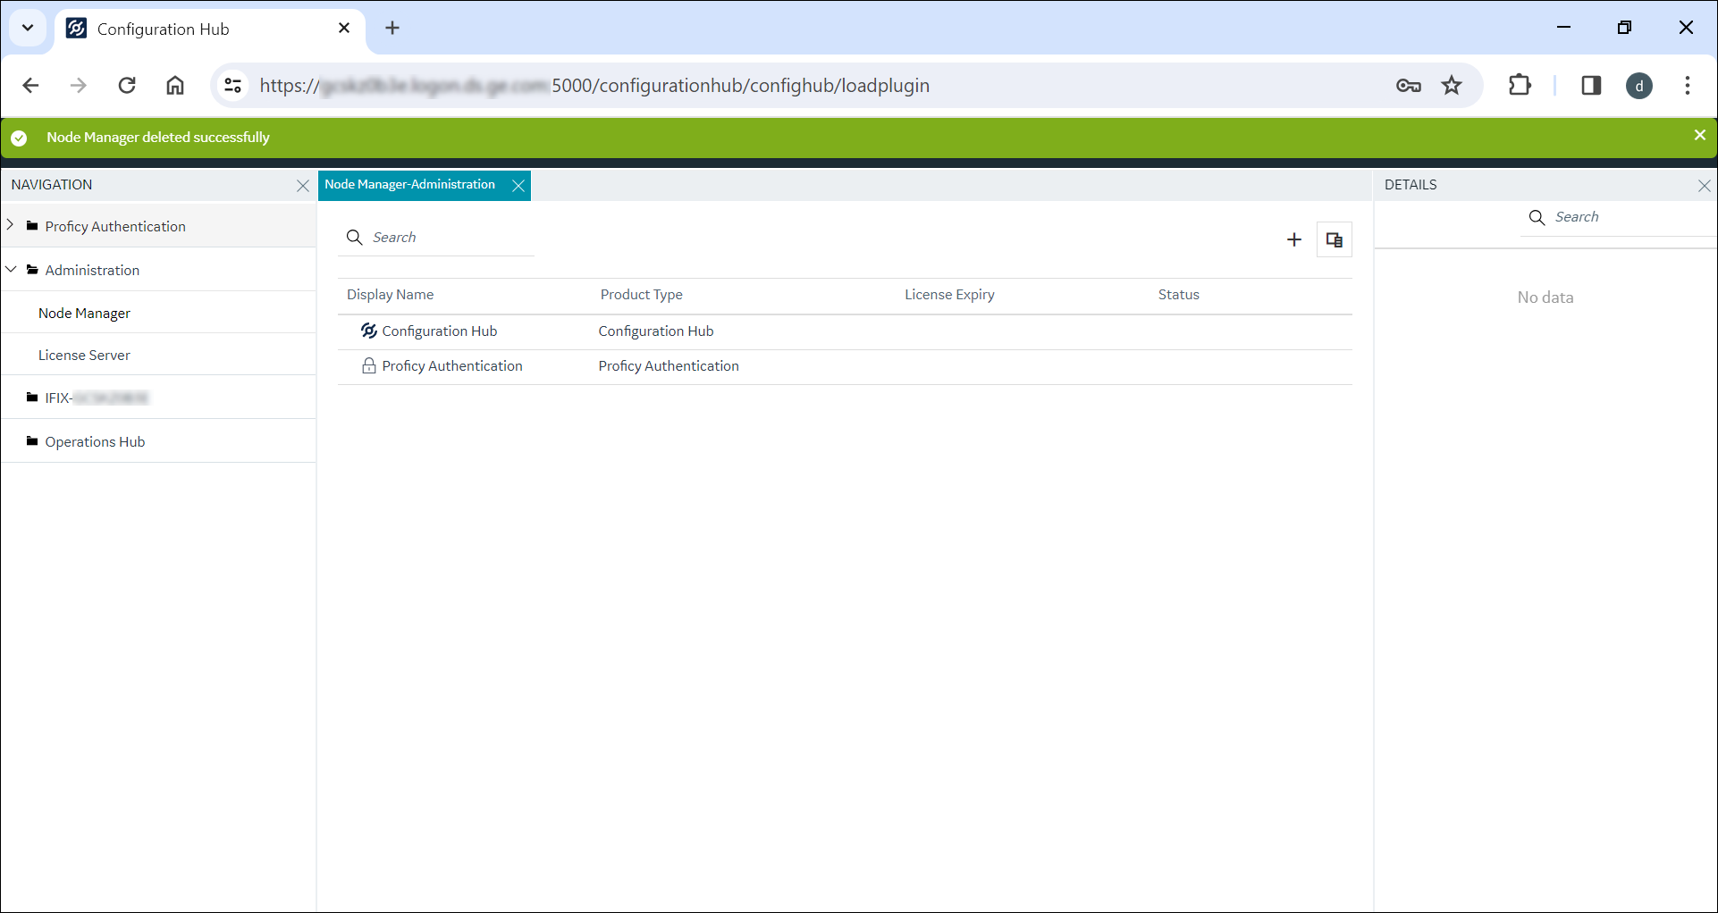This screenshot has width=1718, height=913.
Task: View site information icon in address bar
Action: [x=233, y=86]
